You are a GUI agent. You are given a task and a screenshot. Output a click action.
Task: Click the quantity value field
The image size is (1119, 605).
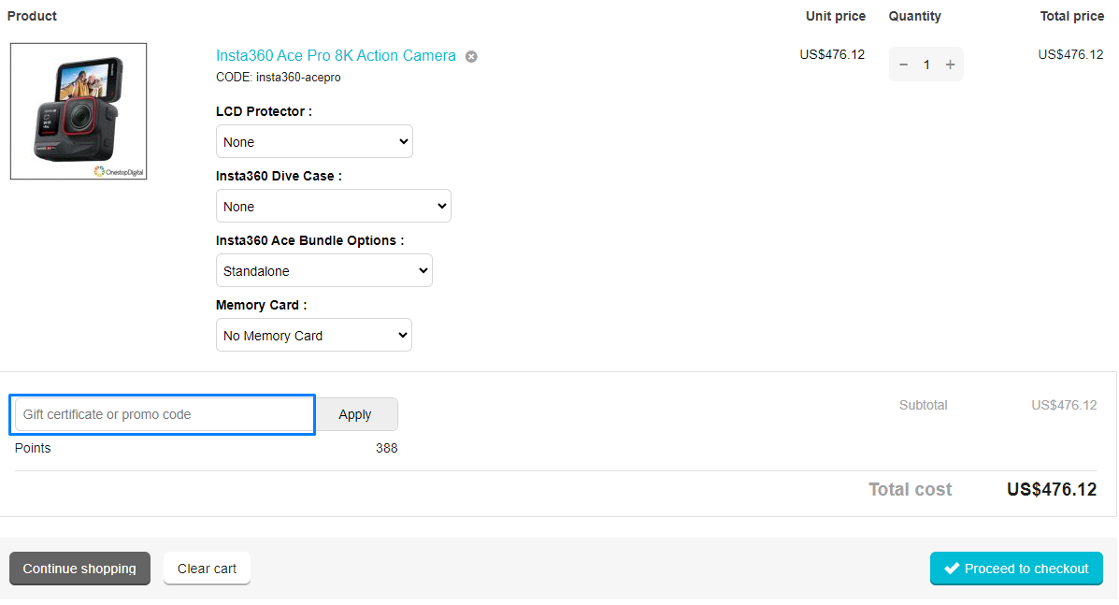pos(926,65)
